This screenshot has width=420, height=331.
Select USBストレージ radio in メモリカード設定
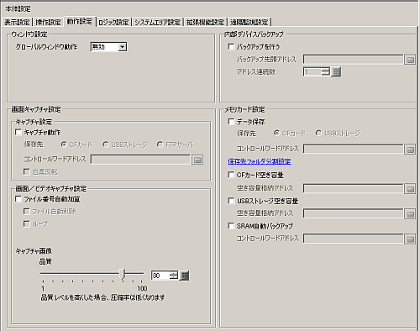[318, 133]
